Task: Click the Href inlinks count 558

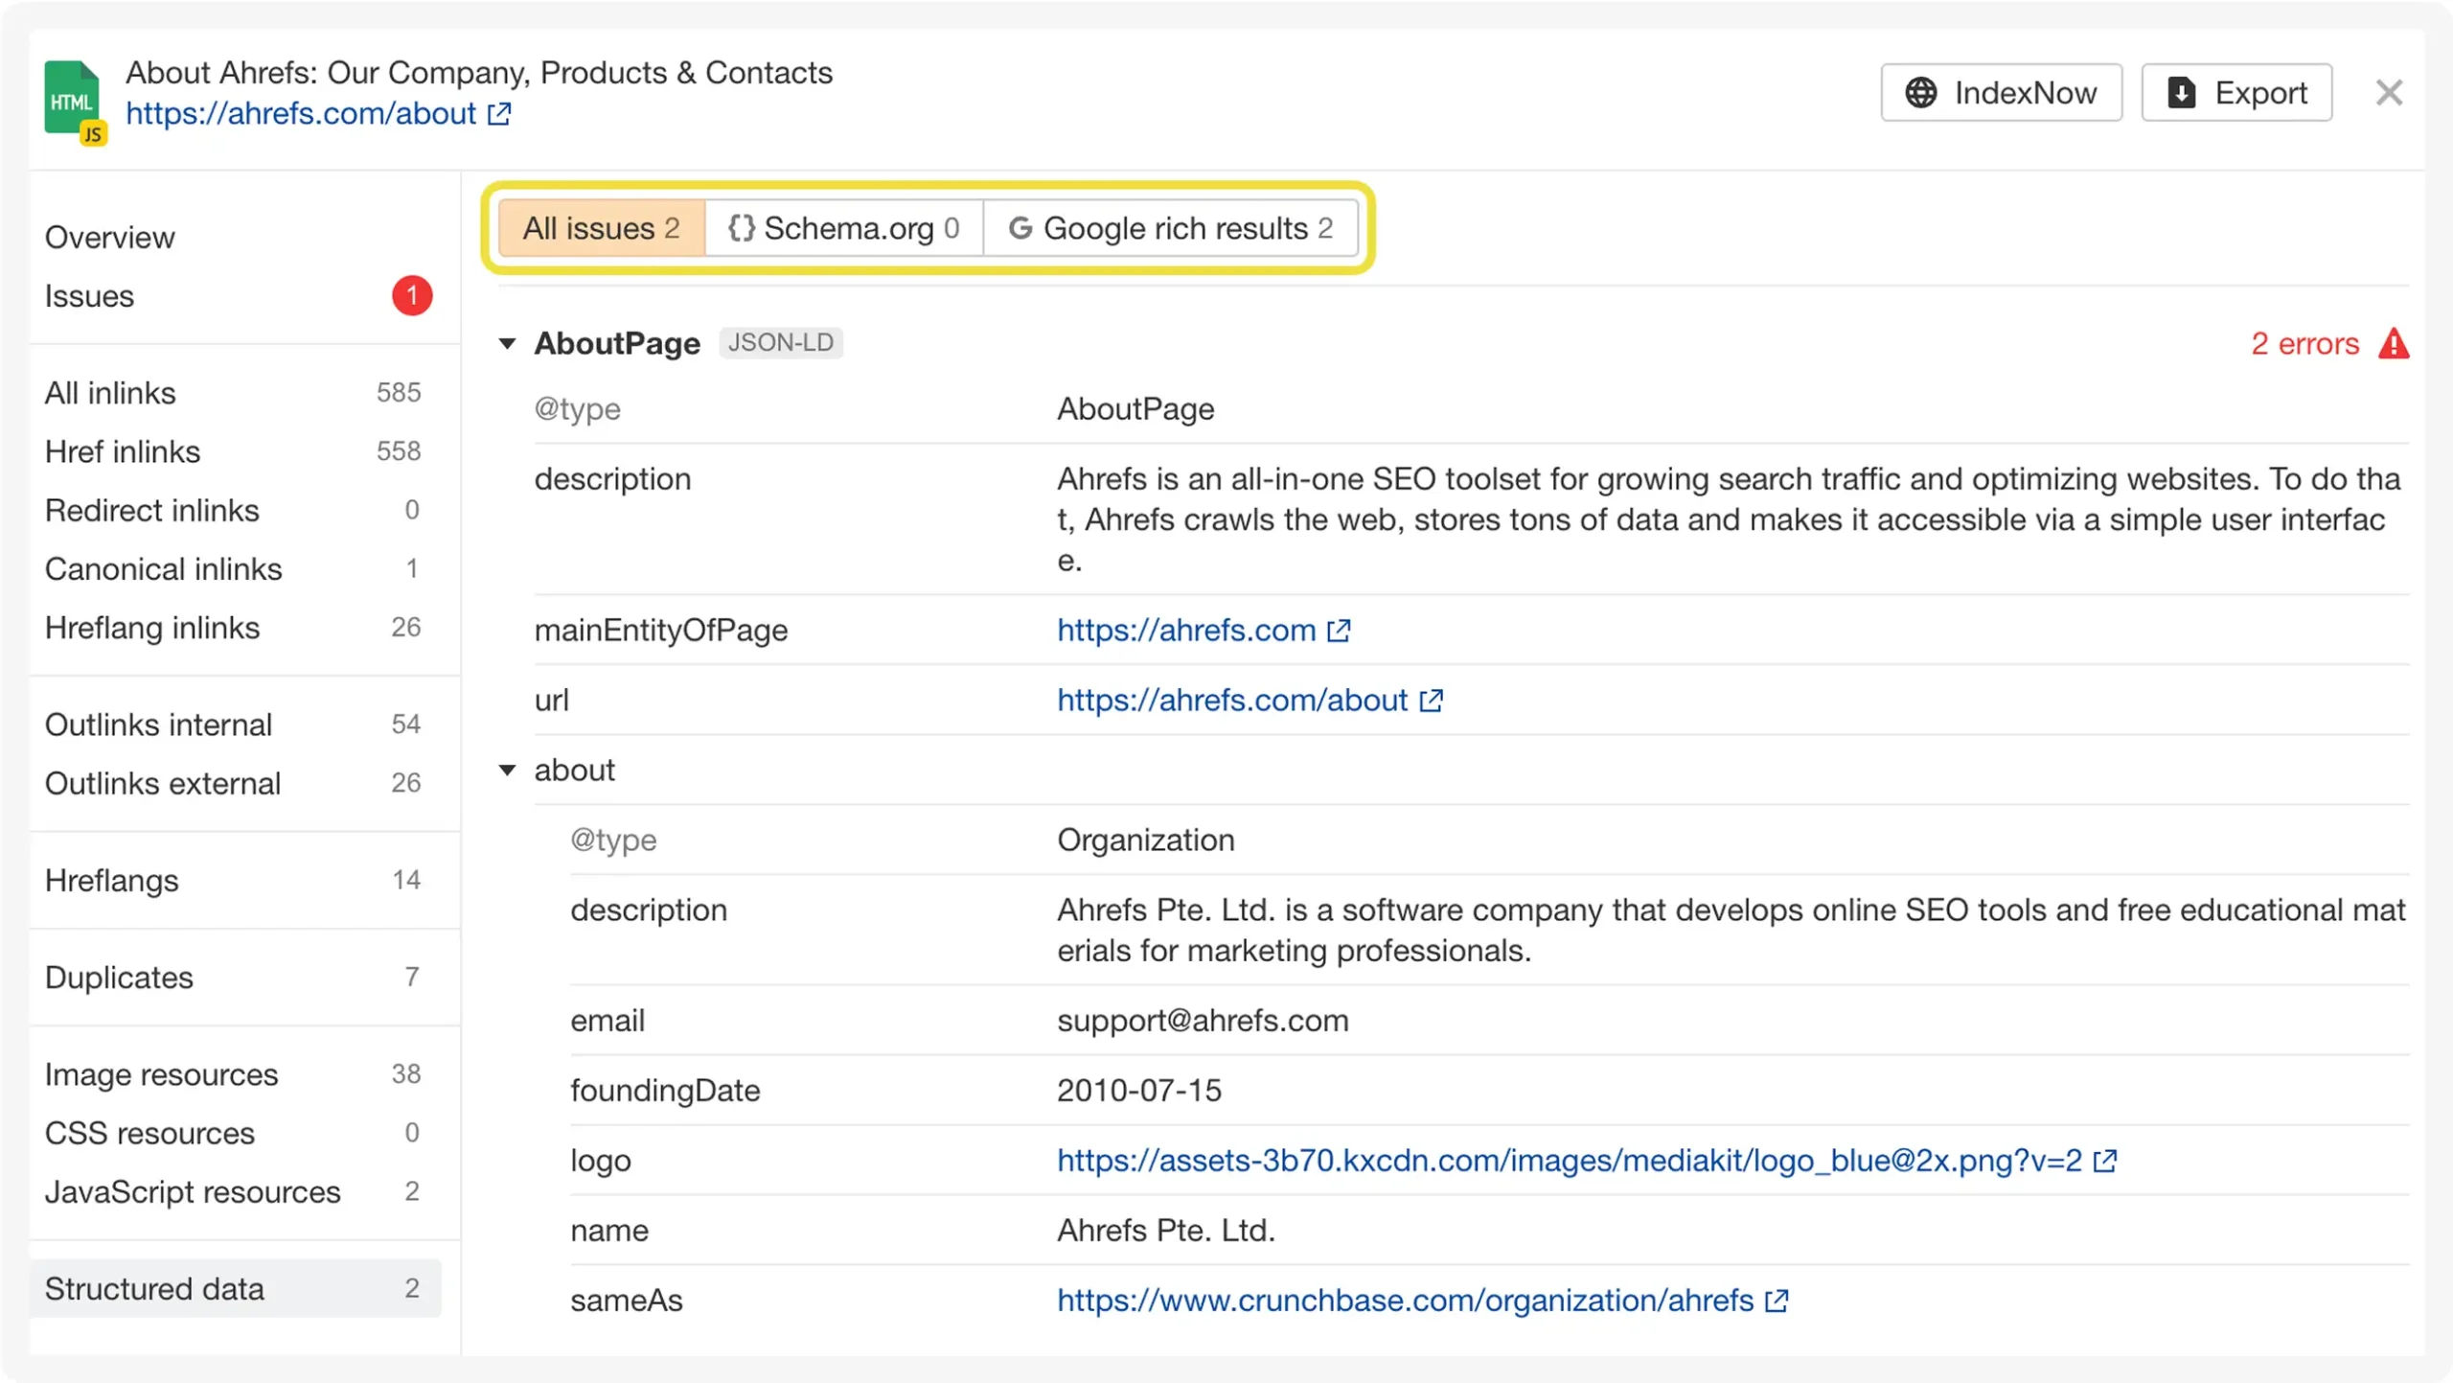Action: pos(399,451)
